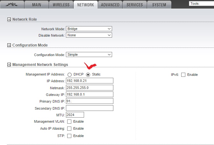Enable the STP checkbox
Image resolution: width=214 pixels, height=145 pixels.
69,136
